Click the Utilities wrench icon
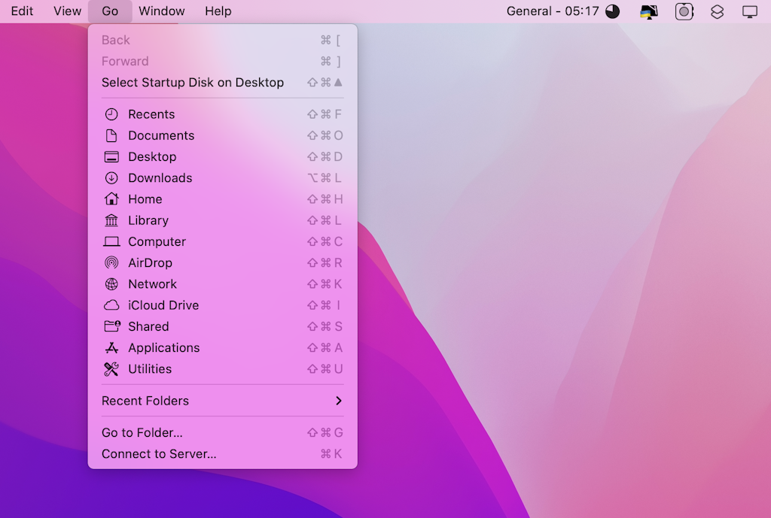The height and width of the screenshot is (518, 771). [111, 368]
